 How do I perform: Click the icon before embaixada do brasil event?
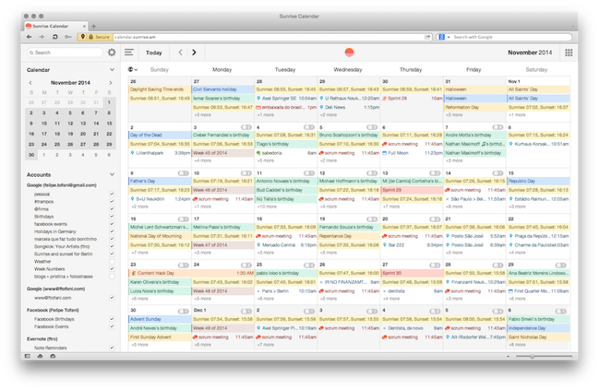coord(258,107)
